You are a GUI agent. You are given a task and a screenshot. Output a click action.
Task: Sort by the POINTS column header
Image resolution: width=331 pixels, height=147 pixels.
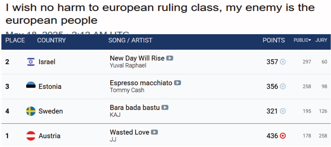pos(274,40)
